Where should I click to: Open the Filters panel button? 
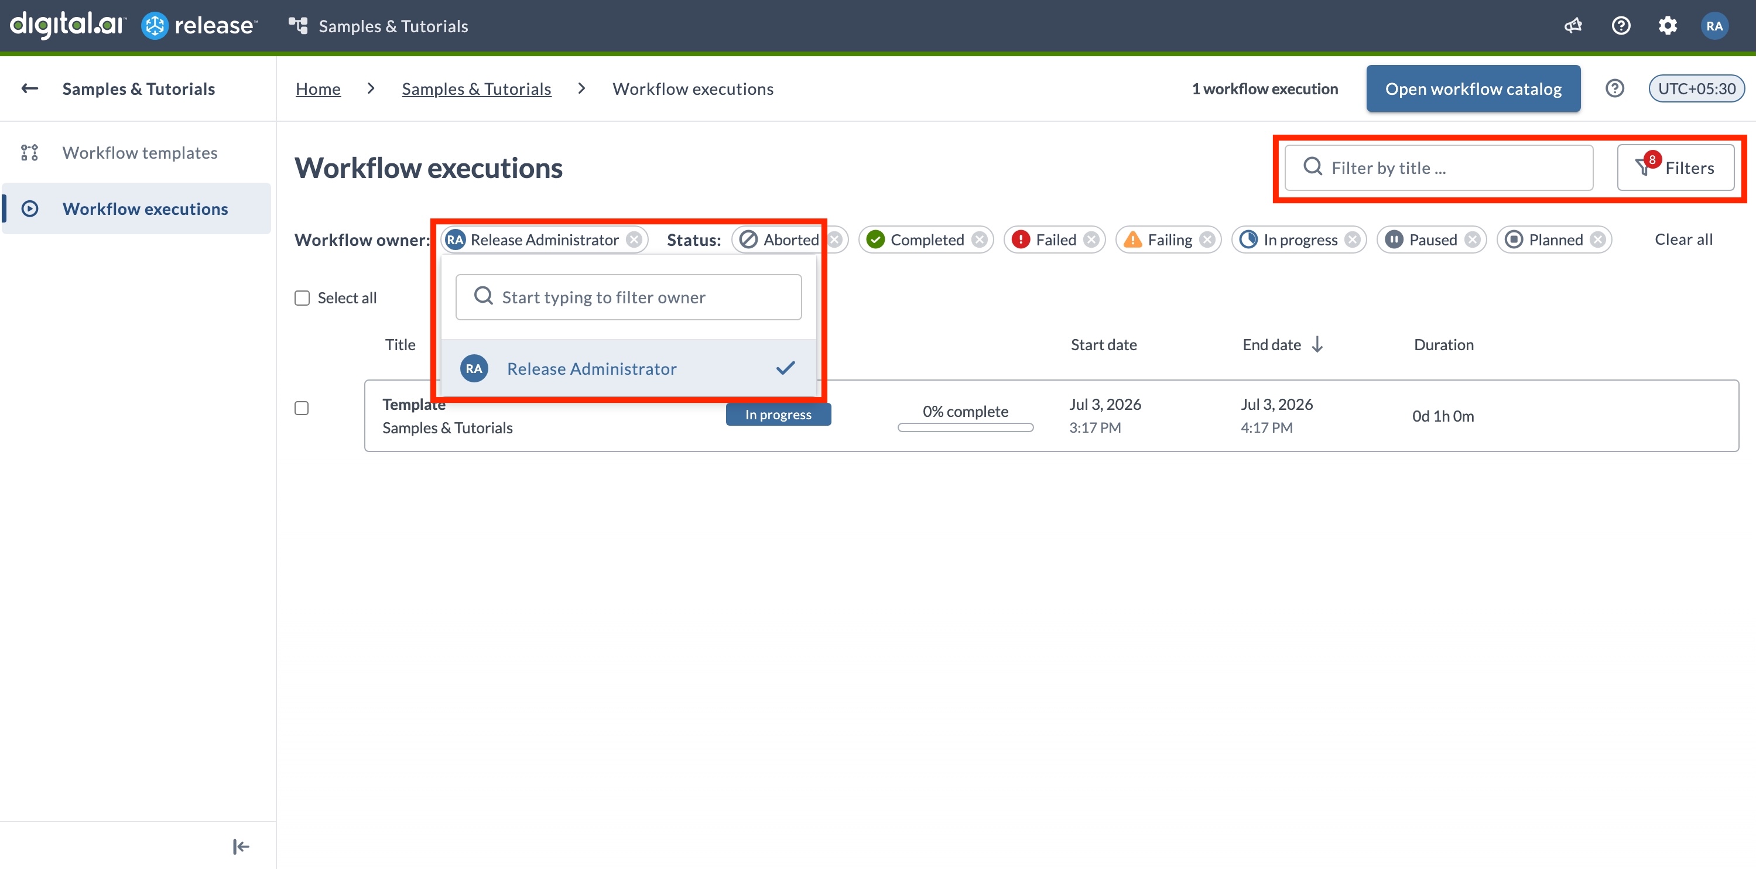tap(1676, 167)
